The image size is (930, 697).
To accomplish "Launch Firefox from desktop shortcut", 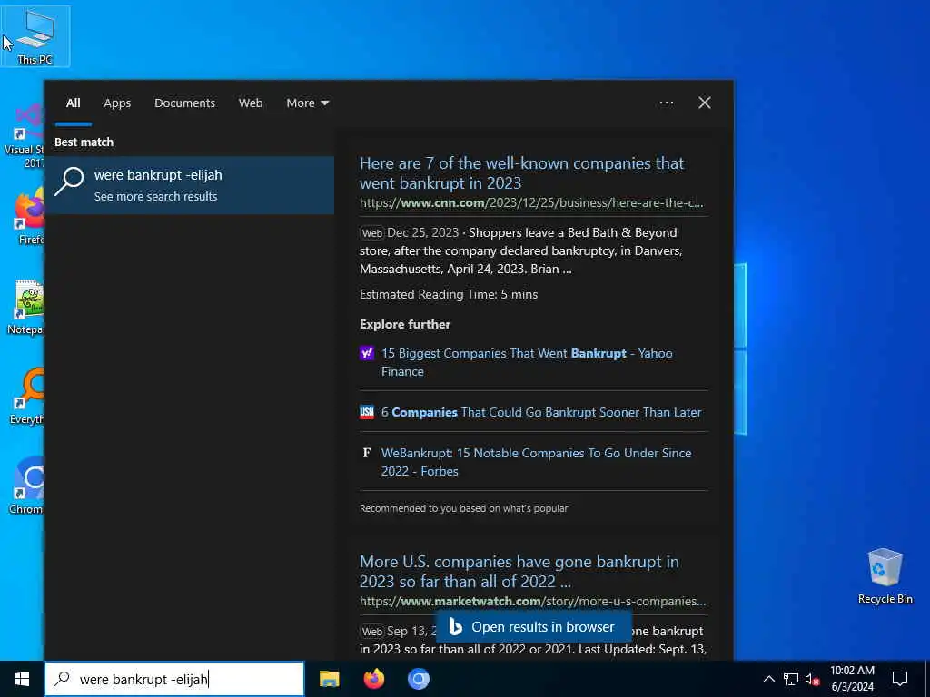I will point(26,216).
